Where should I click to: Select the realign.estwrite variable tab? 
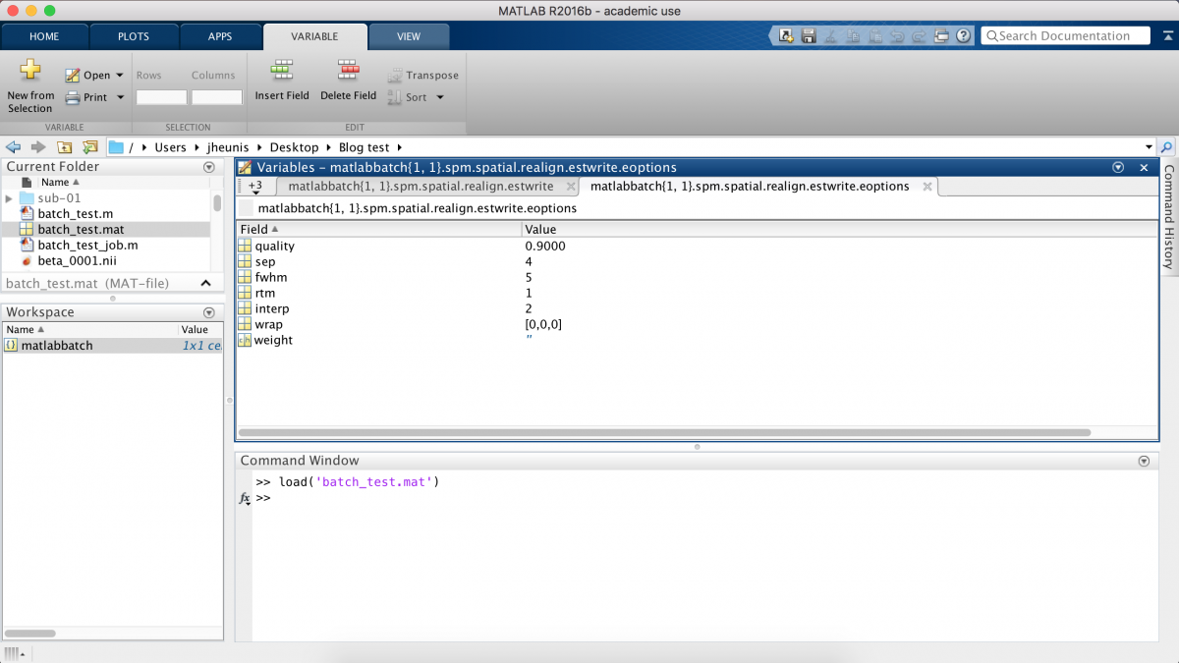421,186
